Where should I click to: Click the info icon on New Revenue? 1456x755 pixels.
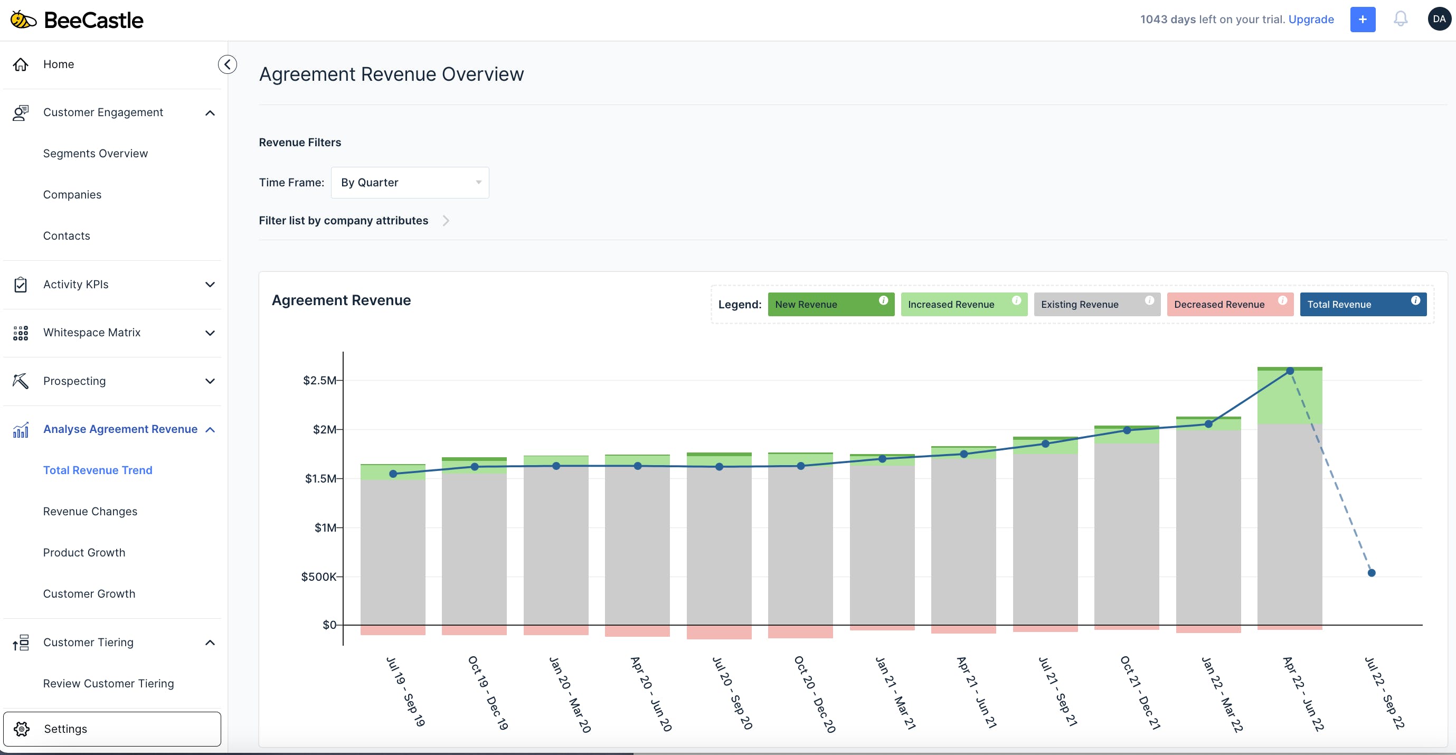click(x=883, y=300)
